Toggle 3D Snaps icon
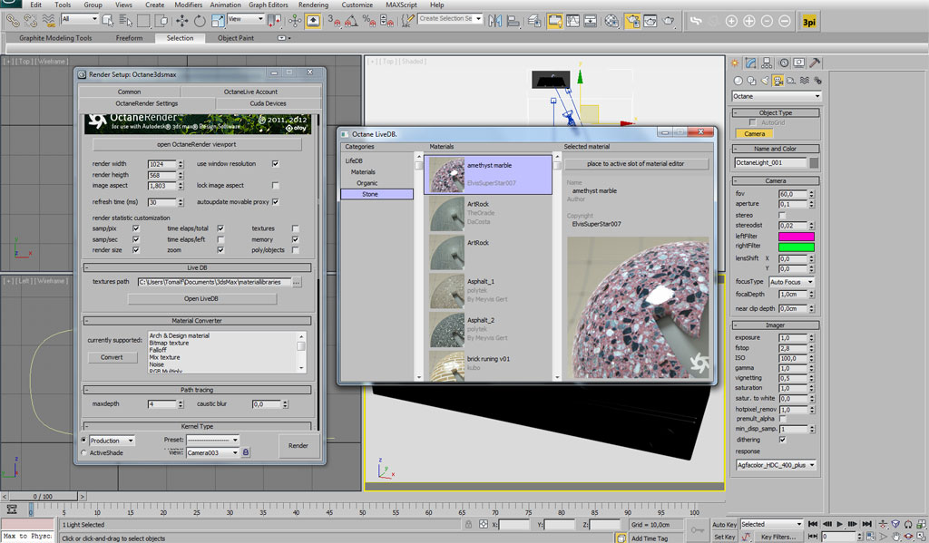The image size is (929, 543). click(334, 21)
